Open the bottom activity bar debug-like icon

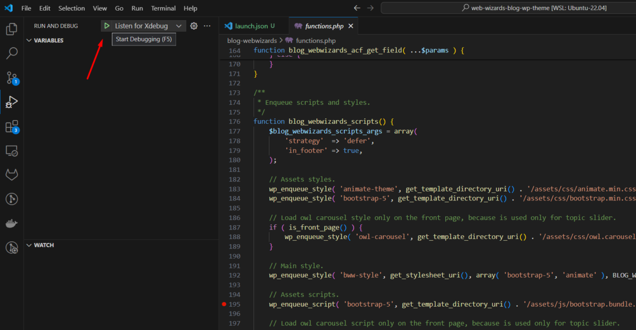click(x=12, y=247)
